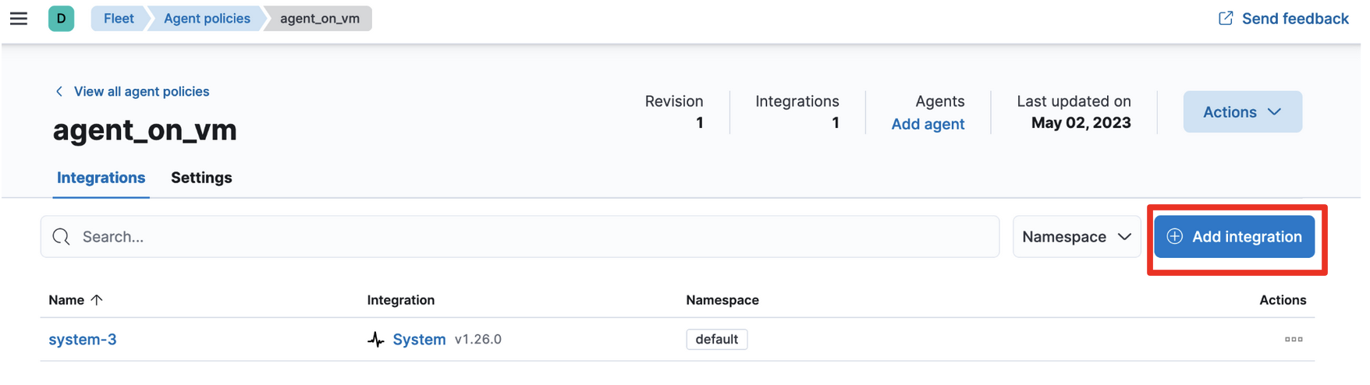Go to Fleet breadcrumb
Viewport: 1370px width, 385px height.
pos(119,19)
